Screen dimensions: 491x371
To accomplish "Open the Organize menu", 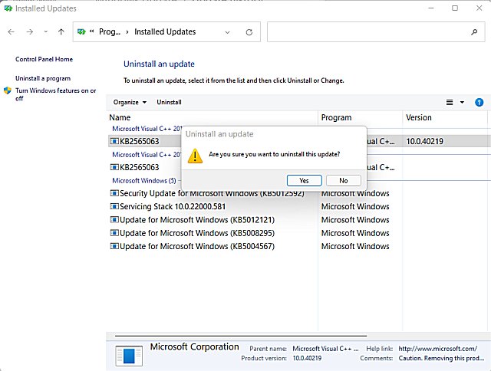I will pyautogui.click(x=130, y=102).
